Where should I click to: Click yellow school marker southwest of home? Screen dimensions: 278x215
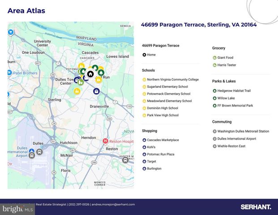pos(77,91)
